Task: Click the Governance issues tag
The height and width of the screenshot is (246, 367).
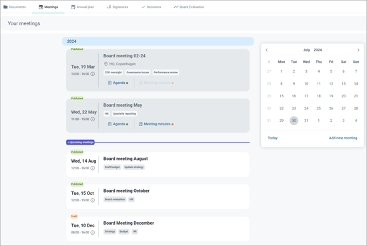Action: coord(137,73)
